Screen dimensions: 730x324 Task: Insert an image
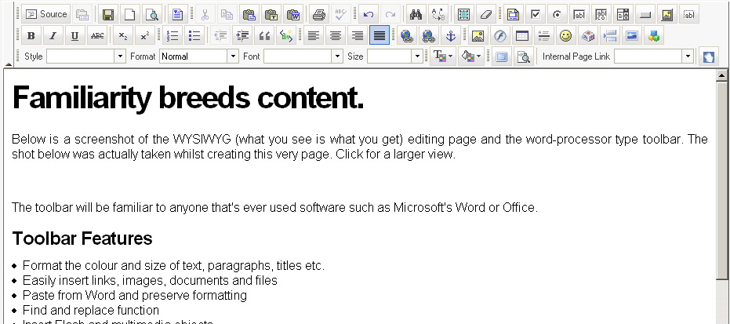point(478,35)
